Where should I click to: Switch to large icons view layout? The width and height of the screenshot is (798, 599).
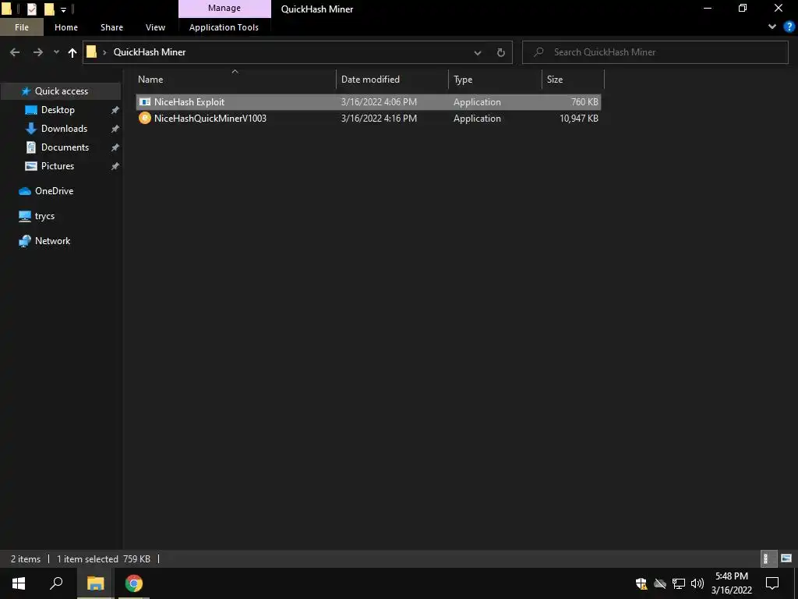click(x=786, y=558)
